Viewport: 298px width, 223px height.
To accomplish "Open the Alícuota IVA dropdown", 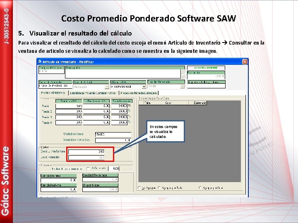I will coord(144,87).
